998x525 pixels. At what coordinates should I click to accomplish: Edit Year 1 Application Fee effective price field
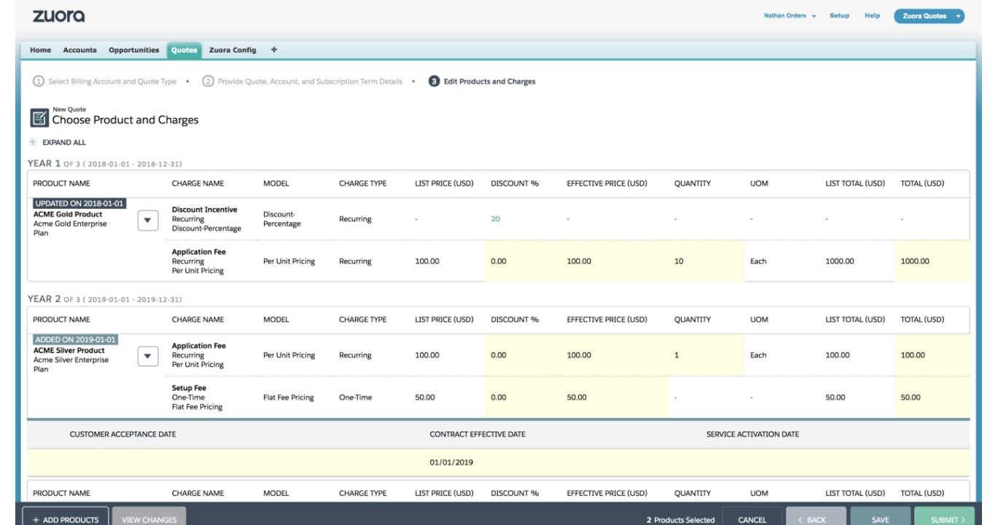614,261
